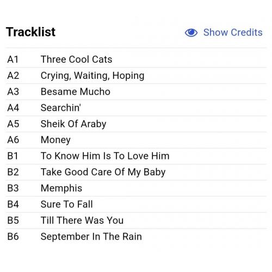This screenshot has height=272, width=272.
Task: Click To Know Him Is To Love Him
Action: (x=105, y=156)
